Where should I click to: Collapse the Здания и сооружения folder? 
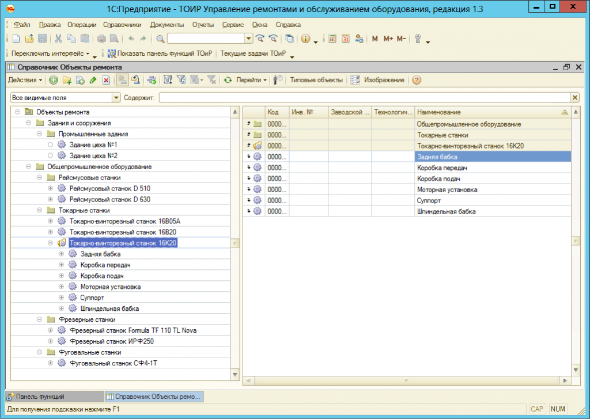[29, 123]
